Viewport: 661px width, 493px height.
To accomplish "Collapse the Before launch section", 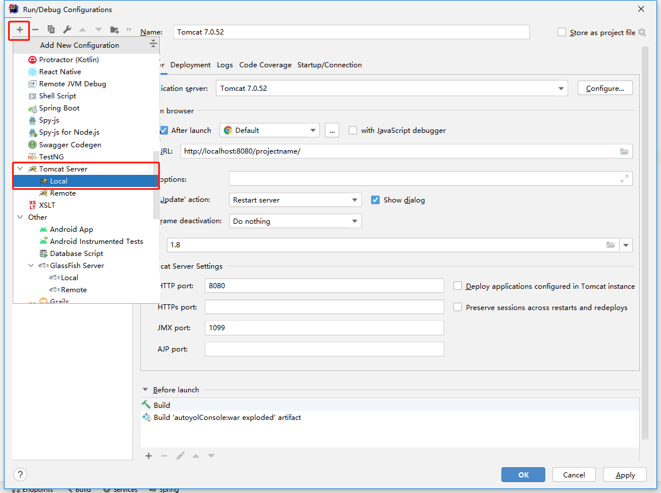I will pos(146,390).
